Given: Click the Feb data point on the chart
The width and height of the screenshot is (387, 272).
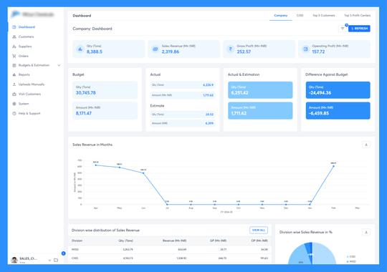Looking at the screenshot, I should click(333, 166).
